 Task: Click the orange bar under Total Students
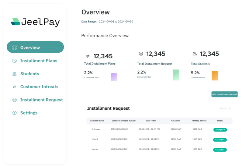coord(215,76)
